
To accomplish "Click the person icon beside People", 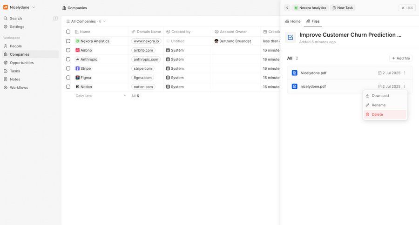I will [x=5, y=46].
